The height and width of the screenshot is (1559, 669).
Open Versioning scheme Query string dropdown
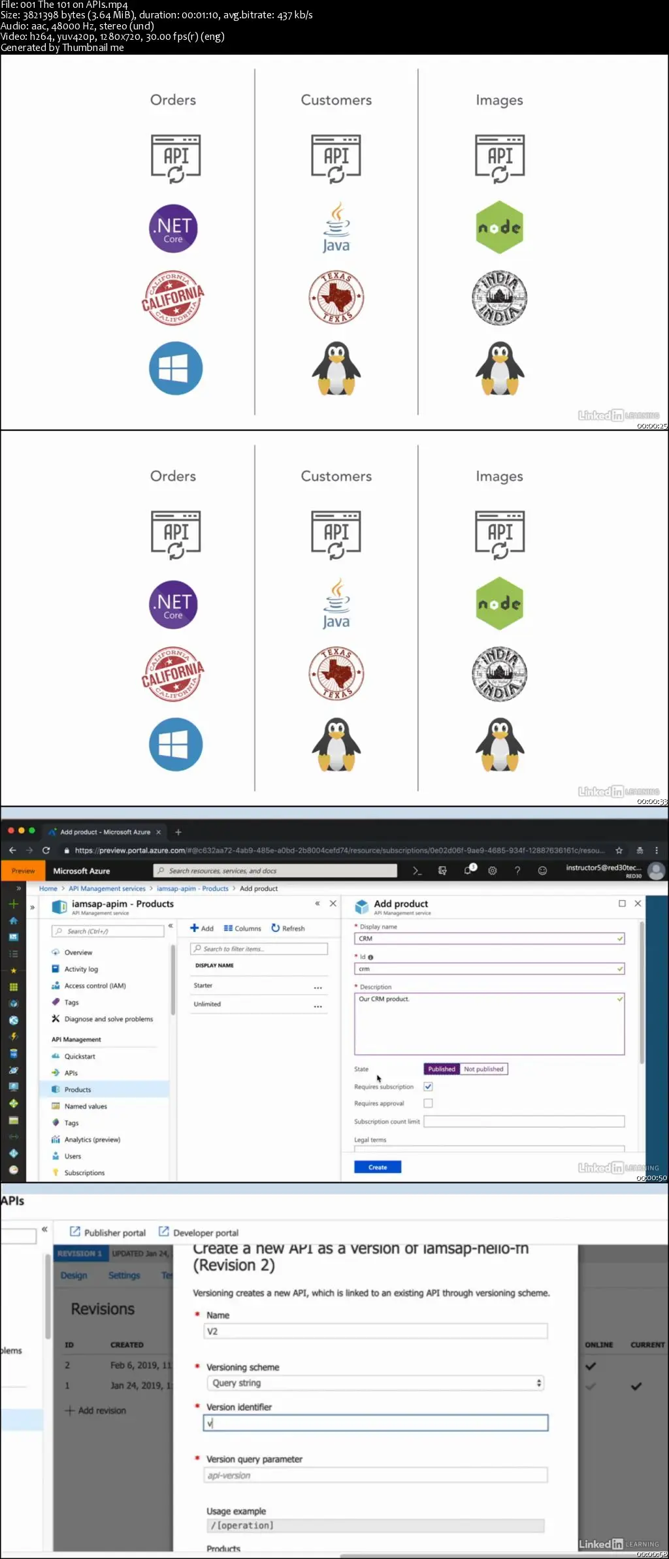coord(376,1383)
